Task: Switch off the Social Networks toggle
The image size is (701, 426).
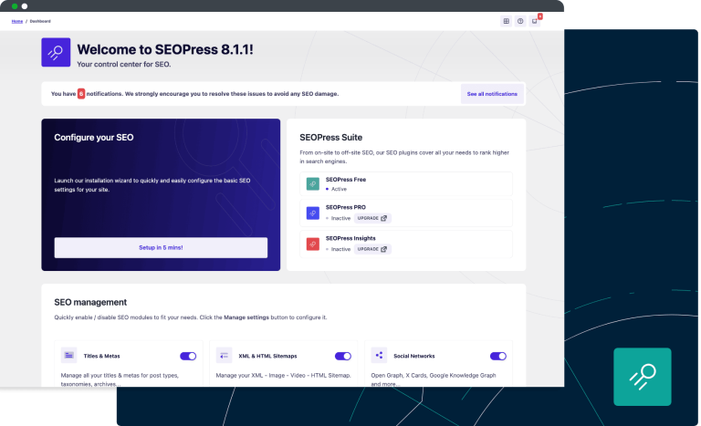Action: (x=498, y=357)
